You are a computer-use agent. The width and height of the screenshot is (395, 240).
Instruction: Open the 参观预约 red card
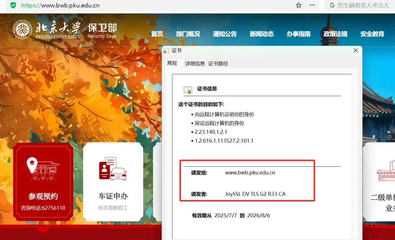pyautogui.click(x=43, y=182)
